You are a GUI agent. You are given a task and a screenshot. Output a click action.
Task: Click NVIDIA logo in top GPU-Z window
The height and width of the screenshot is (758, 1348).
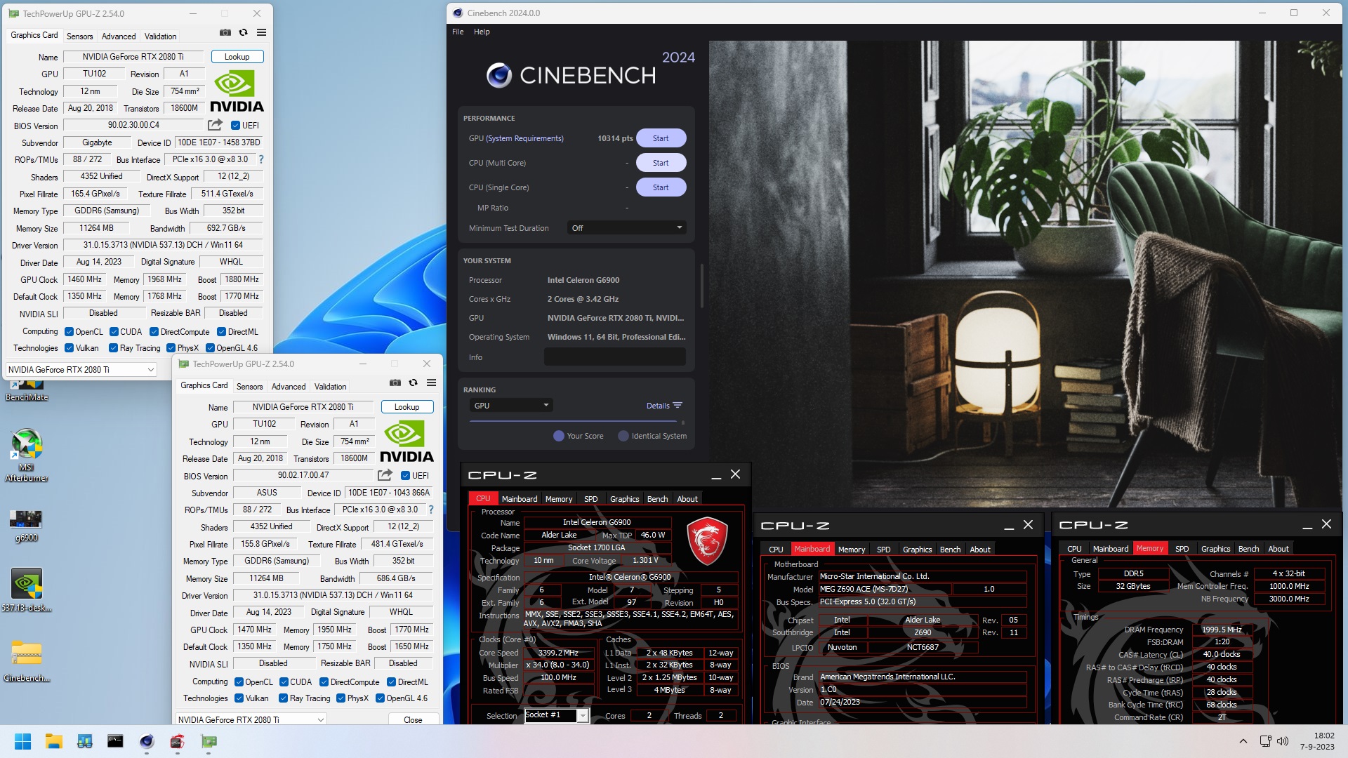point(237,91)
